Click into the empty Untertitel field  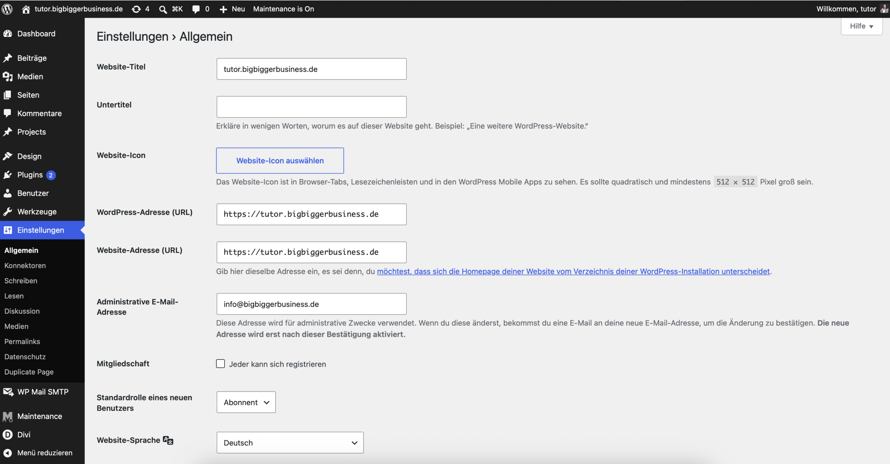click(311, 107)
